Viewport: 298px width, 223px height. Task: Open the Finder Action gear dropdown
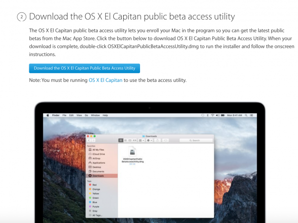(149, 141)
